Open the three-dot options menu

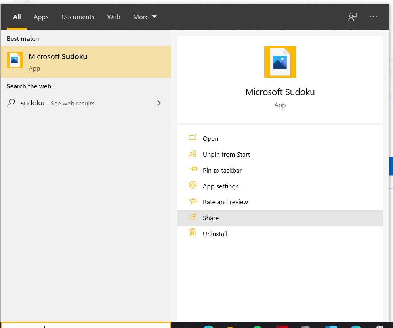click(373, 17)
